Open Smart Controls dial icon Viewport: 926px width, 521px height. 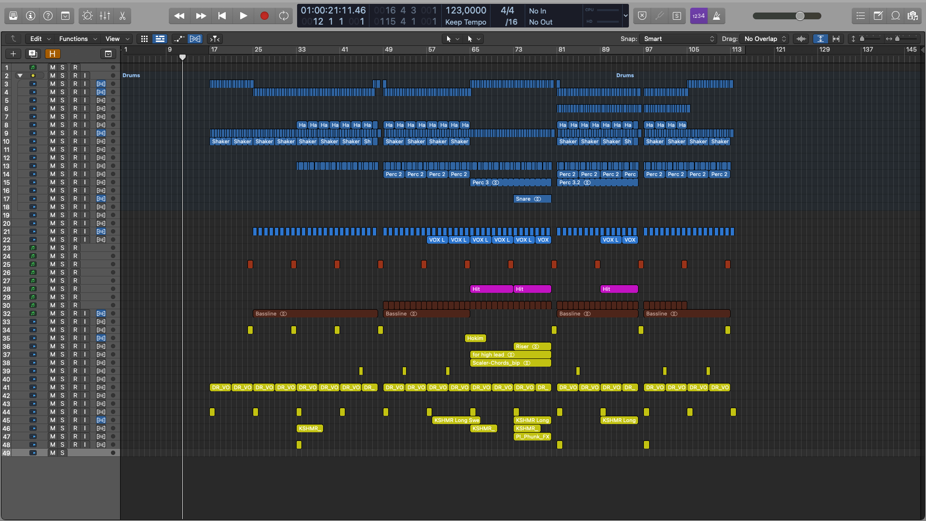pyautogui.click(x=87, y=16)
